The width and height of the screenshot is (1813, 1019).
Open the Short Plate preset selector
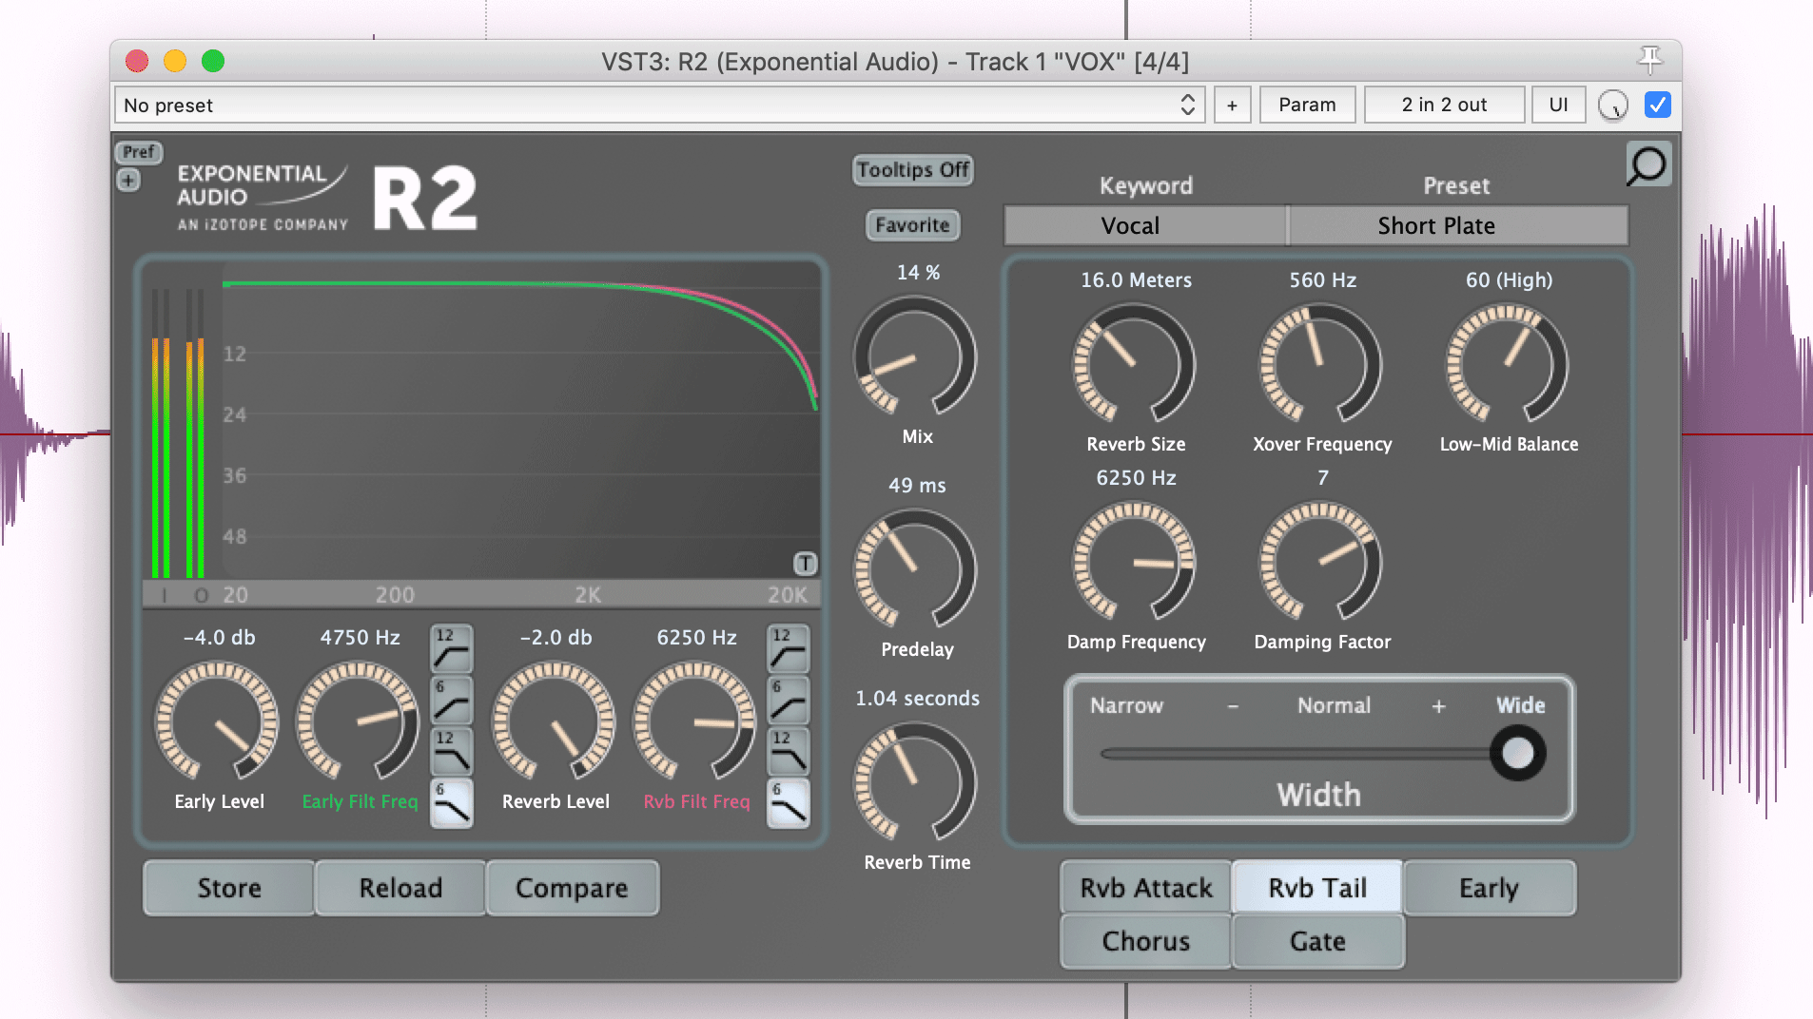(1457, 225)
